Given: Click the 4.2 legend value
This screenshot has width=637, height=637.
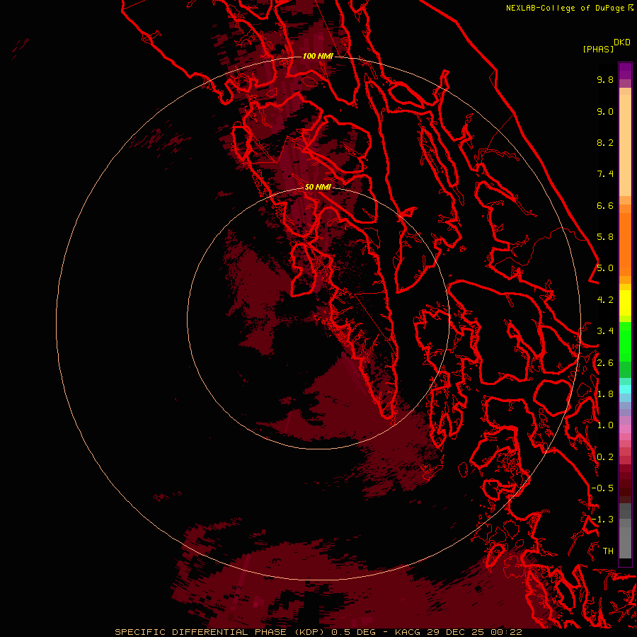Looking at the screenshot, I should [x=605, y=300].
